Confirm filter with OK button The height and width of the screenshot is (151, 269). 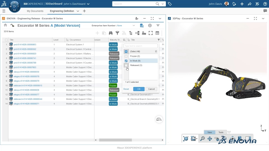[x=139, y=89]
